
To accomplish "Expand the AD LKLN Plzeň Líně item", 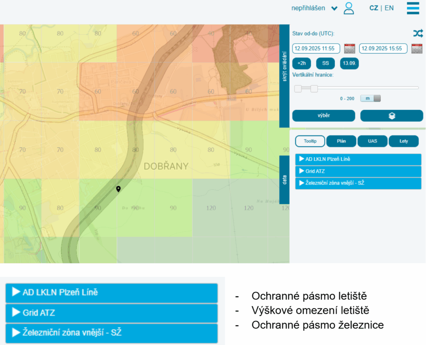I will point(358,159).
